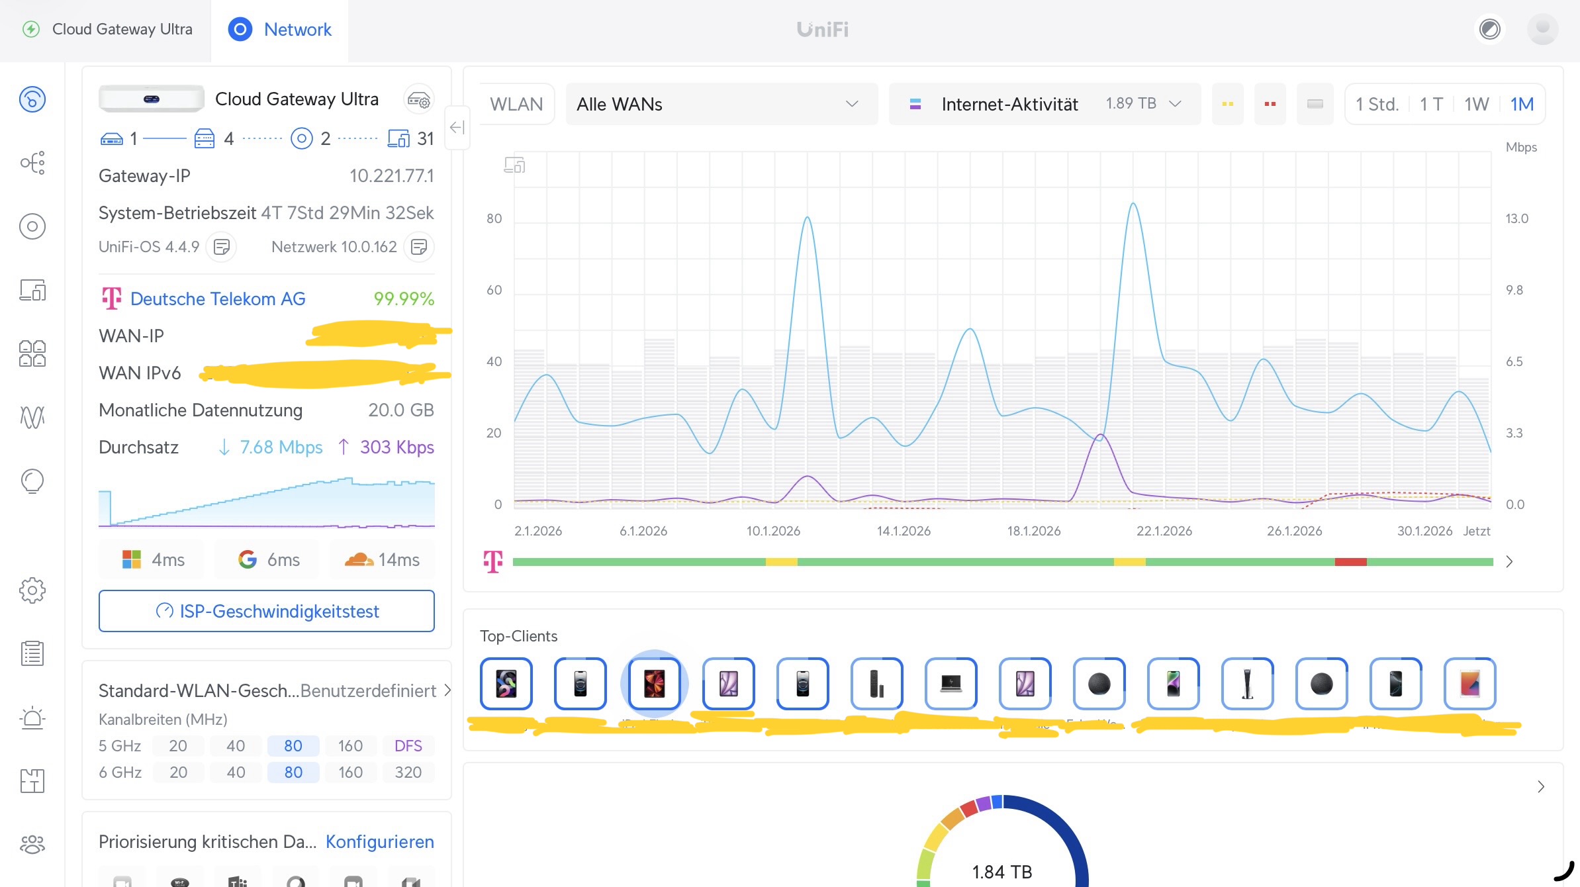Screen dimensions: 1580x887
Task: Run the ISP-Geschwindigkeitstest
Action: (267, 611)
